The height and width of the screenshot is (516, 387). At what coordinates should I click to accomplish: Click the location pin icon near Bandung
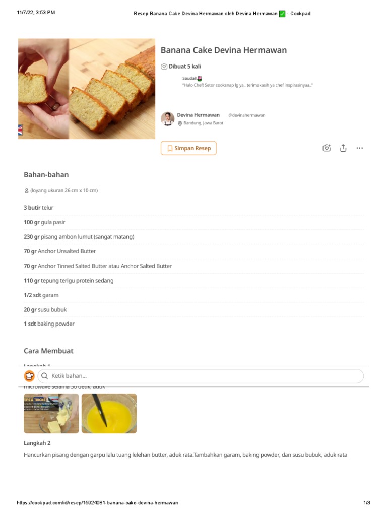point(180,123)
